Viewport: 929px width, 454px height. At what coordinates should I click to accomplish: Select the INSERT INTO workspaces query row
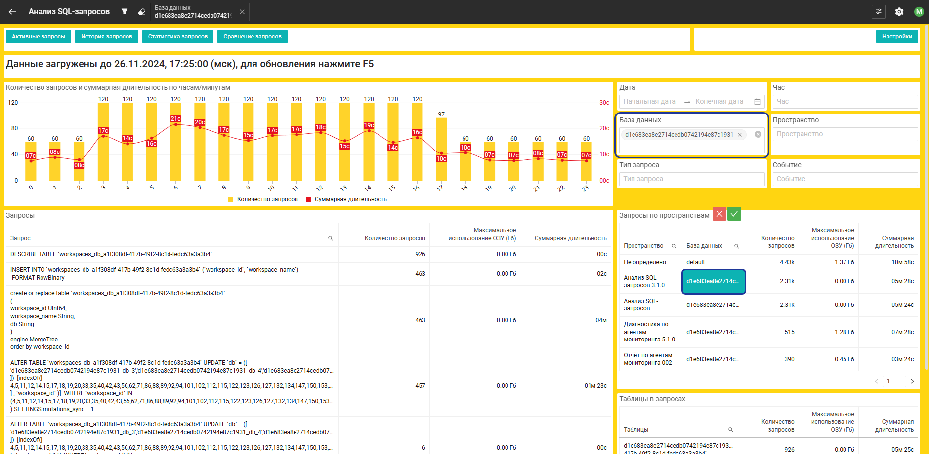(x=308, y=274)
